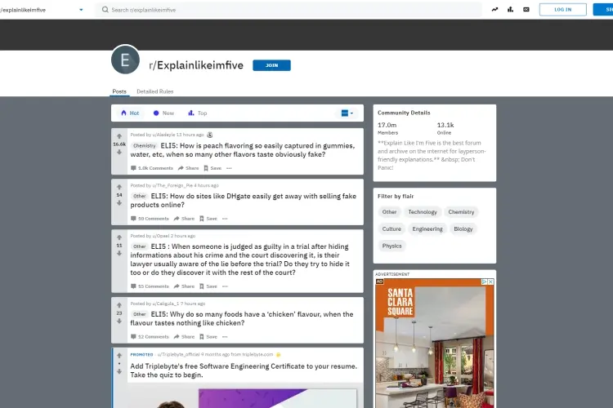This screenshot has width=613, height=408.
Task: Open the Triplebyte Software Engineering Certificate post
Action: (244, 370)
